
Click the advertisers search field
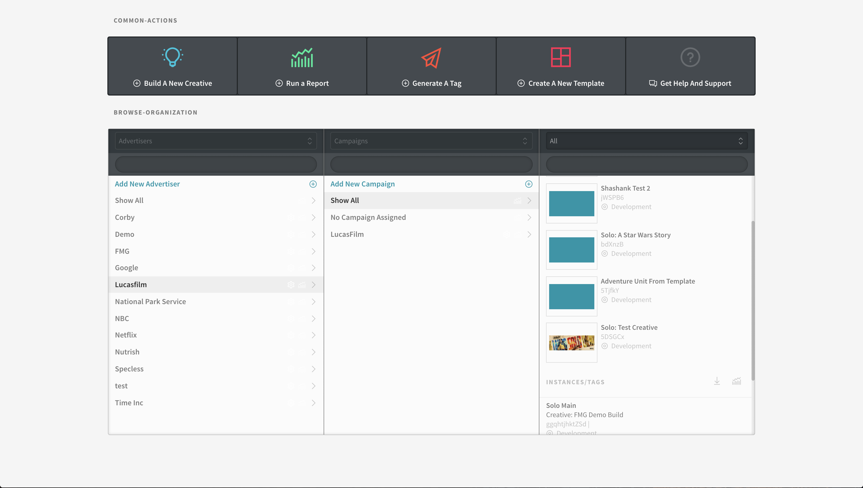[216, 164]
